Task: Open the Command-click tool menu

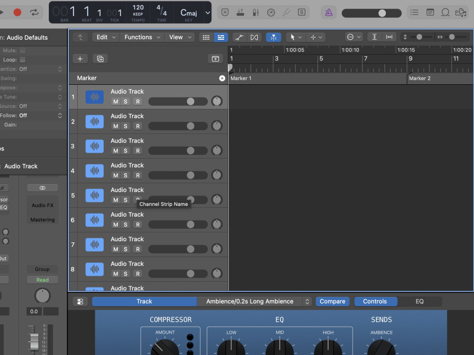Action: pos(316,37)
